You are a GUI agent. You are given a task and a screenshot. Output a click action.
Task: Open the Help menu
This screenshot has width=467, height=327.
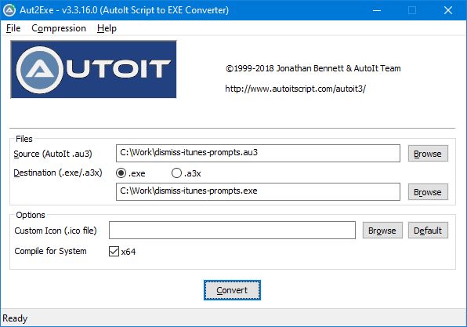click(x=107, y=28)
